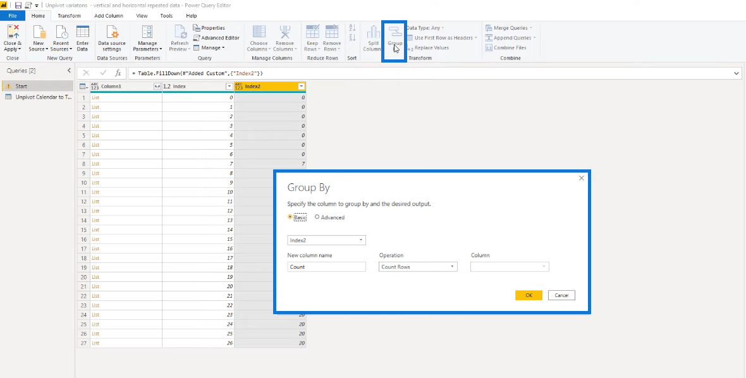Viewport: 746px width, 378px height.
Task: Click the Keep Rows icon
Action: 312,32
